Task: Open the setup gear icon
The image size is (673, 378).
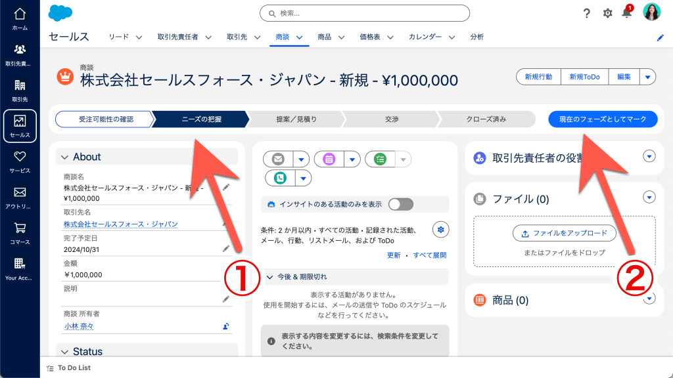Action: 607,13
